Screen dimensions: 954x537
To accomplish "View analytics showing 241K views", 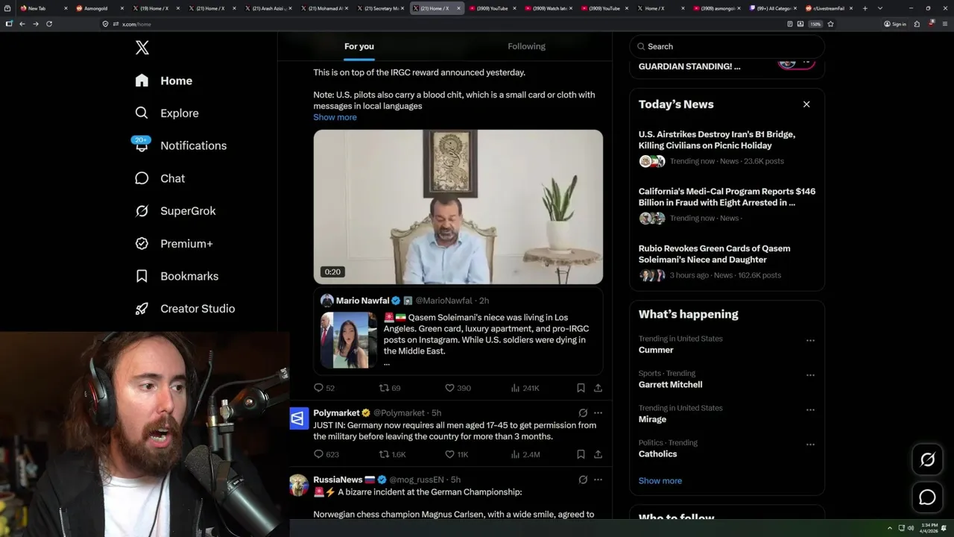I will tap(525, 388).
